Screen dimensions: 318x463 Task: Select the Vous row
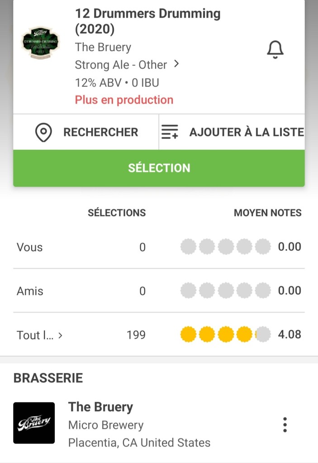(30, 247)
